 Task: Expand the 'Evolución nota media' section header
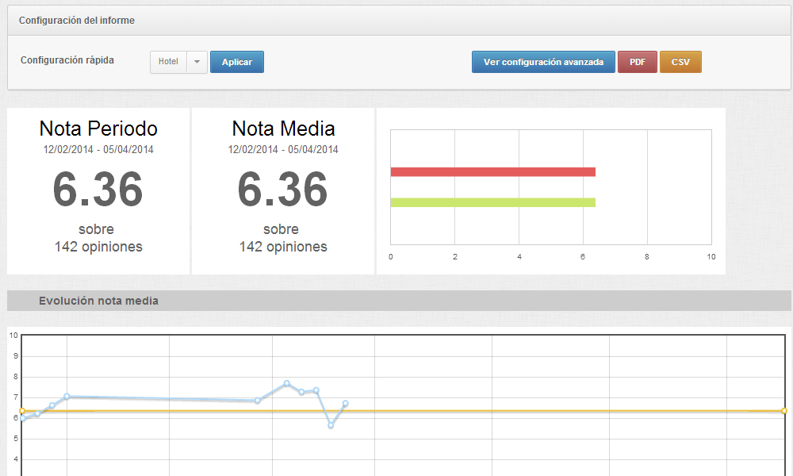pos(98,301)
